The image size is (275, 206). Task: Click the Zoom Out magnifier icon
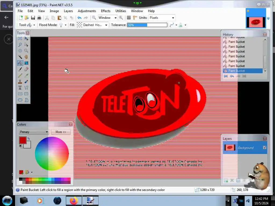(94, 17)
